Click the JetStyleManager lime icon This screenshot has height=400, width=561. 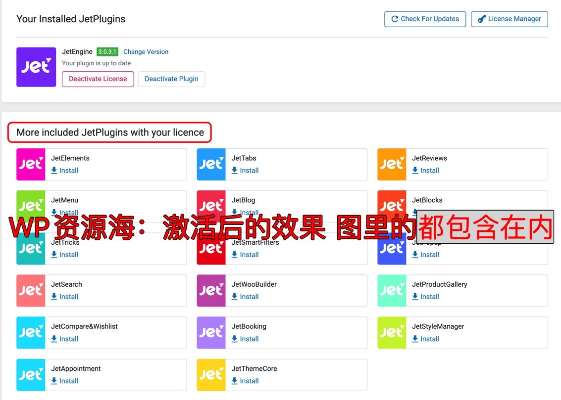392,333
